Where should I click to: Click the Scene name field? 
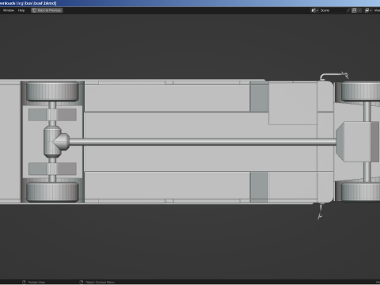[x=332, y=10]
